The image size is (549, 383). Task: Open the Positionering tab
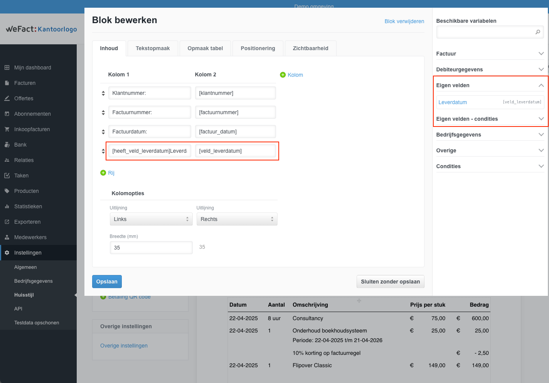pos(258,48)
